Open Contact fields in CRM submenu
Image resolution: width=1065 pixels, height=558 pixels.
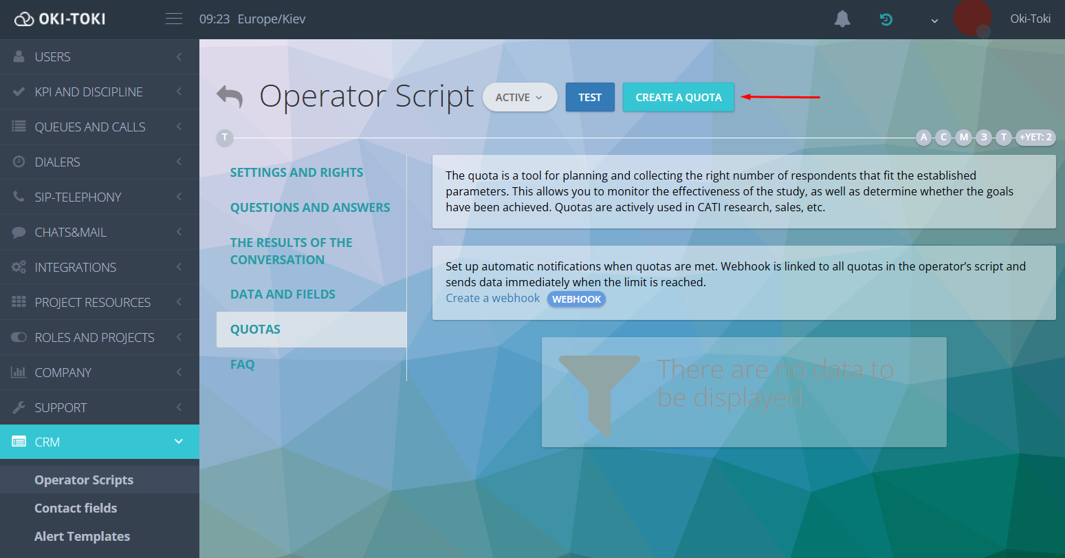tap(76, 508)
